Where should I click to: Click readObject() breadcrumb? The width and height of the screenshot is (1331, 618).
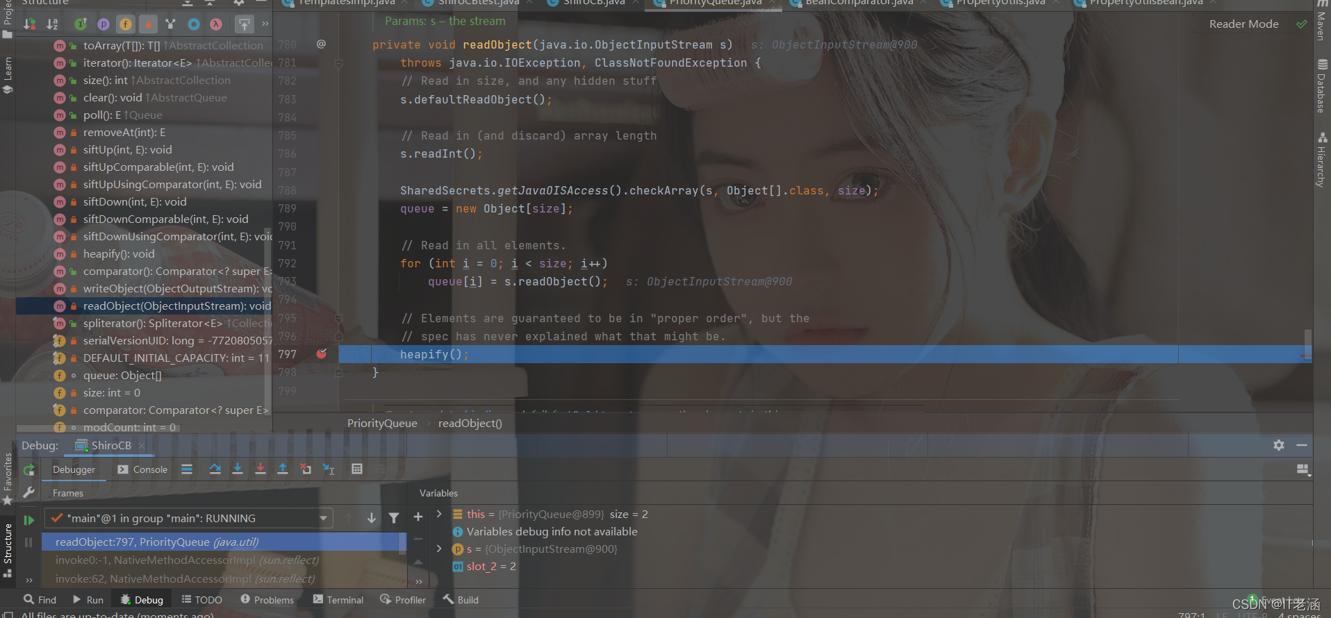pyautogui.click(x=470, y=424)
